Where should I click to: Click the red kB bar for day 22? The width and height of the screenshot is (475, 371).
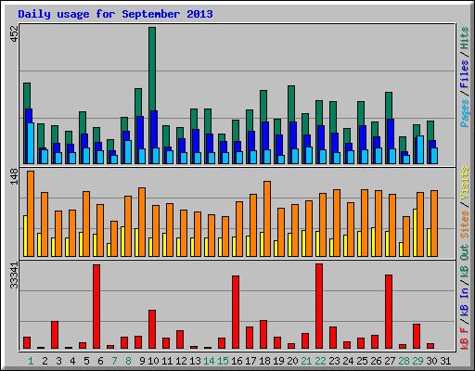[319, 306]
